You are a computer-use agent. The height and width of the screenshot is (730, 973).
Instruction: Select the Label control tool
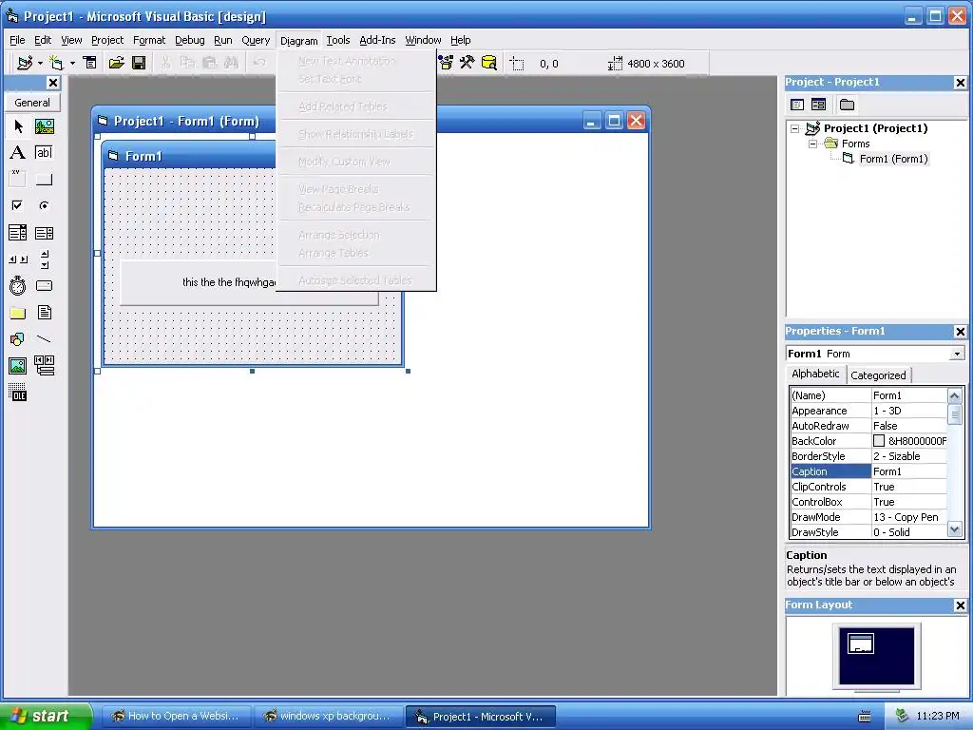[x=18, y=153]
